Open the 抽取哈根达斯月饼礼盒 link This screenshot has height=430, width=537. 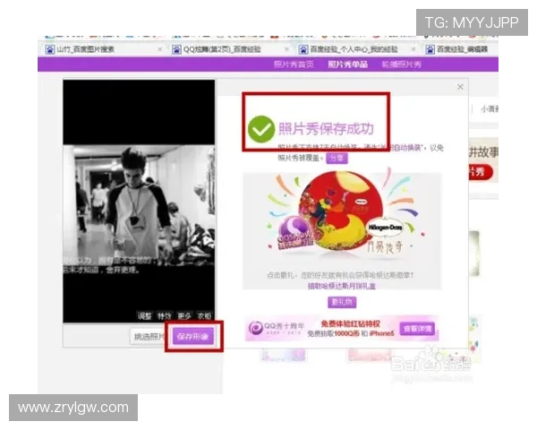(x=341, y=286)
